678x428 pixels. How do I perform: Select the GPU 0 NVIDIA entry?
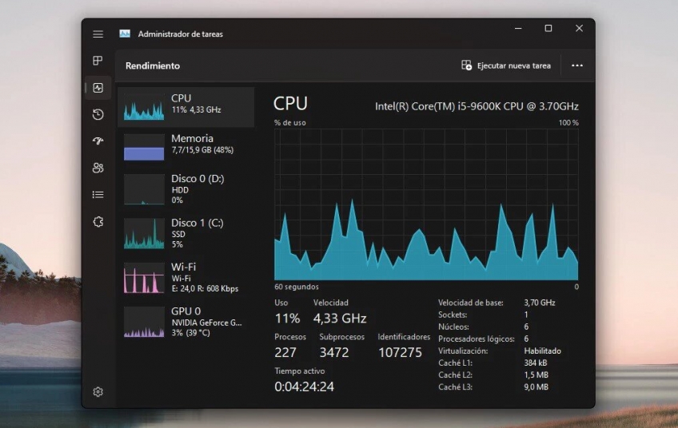[x=186, y=321]
